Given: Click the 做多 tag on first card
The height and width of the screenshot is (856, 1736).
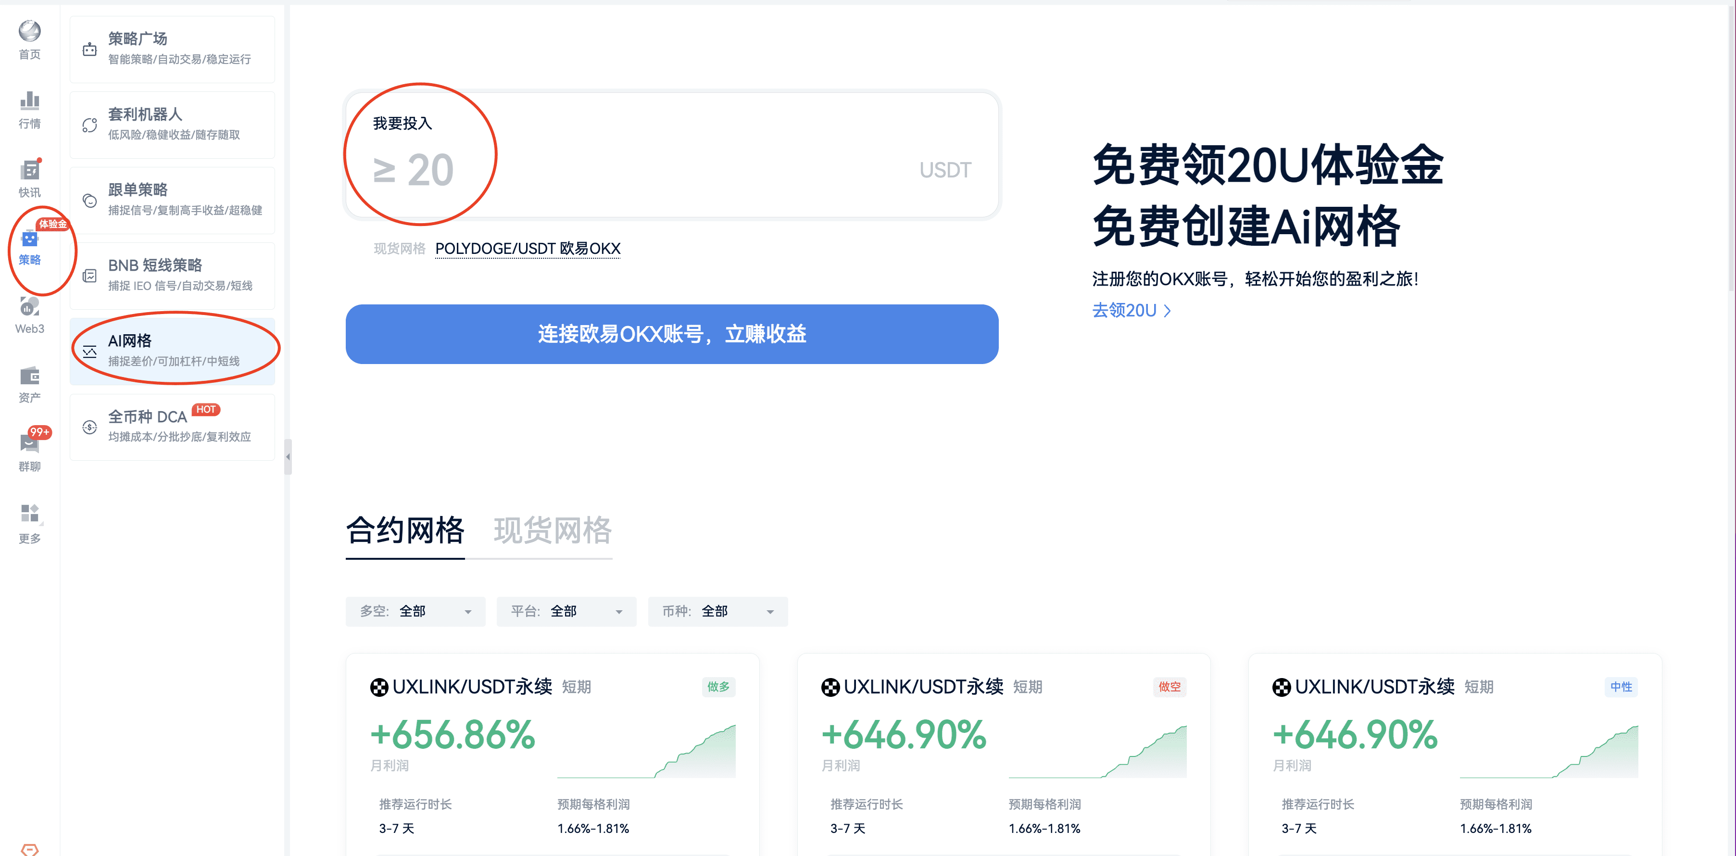Looking at the screenshot, I should (718, 687).
